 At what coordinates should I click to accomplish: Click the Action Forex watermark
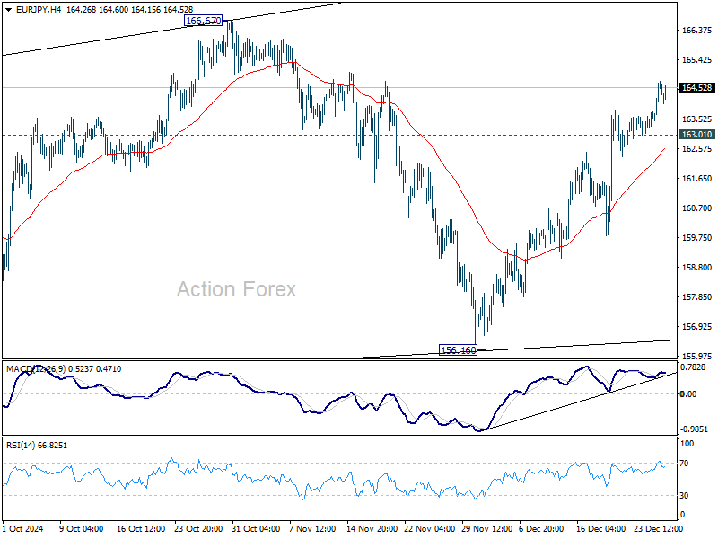point(236,289)
